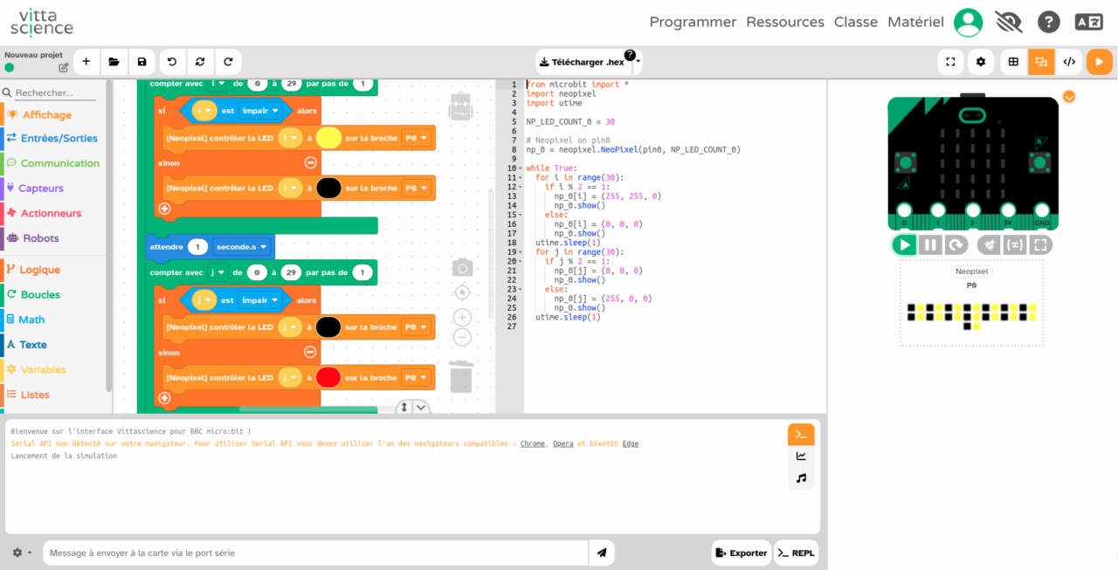The width and height of the screenshot is (1118, 570).
Task: Send the serial message with the paper plane icon
Action: (601, 553)
